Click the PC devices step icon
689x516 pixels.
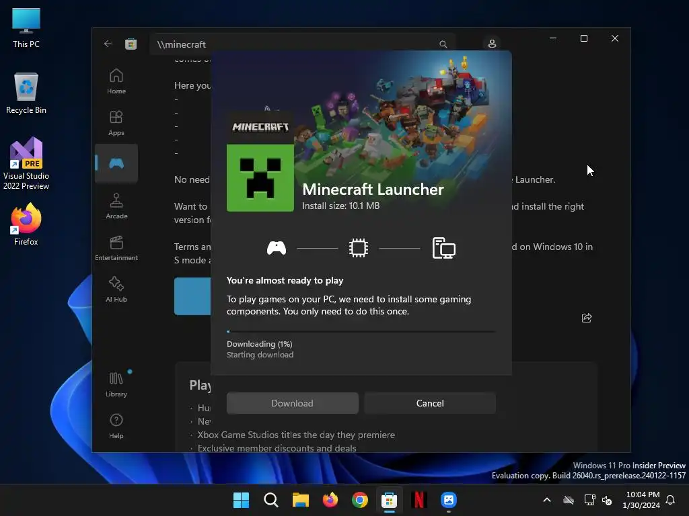[444, 249]
